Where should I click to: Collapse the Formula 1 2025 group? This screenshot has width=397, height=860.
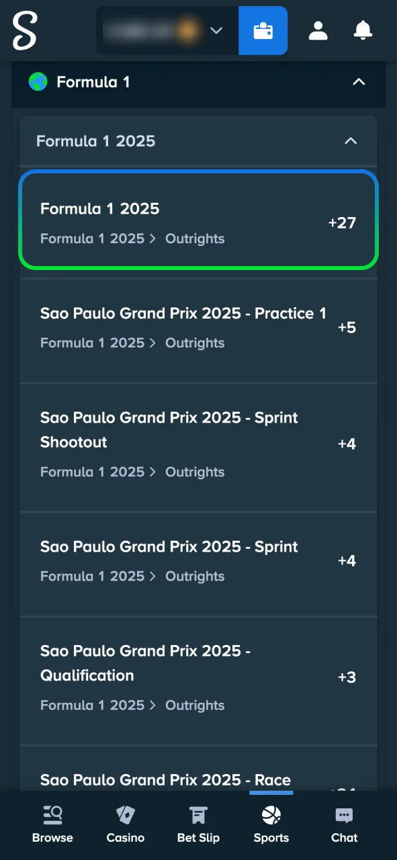pyautogui.click(x=351, y=141)
